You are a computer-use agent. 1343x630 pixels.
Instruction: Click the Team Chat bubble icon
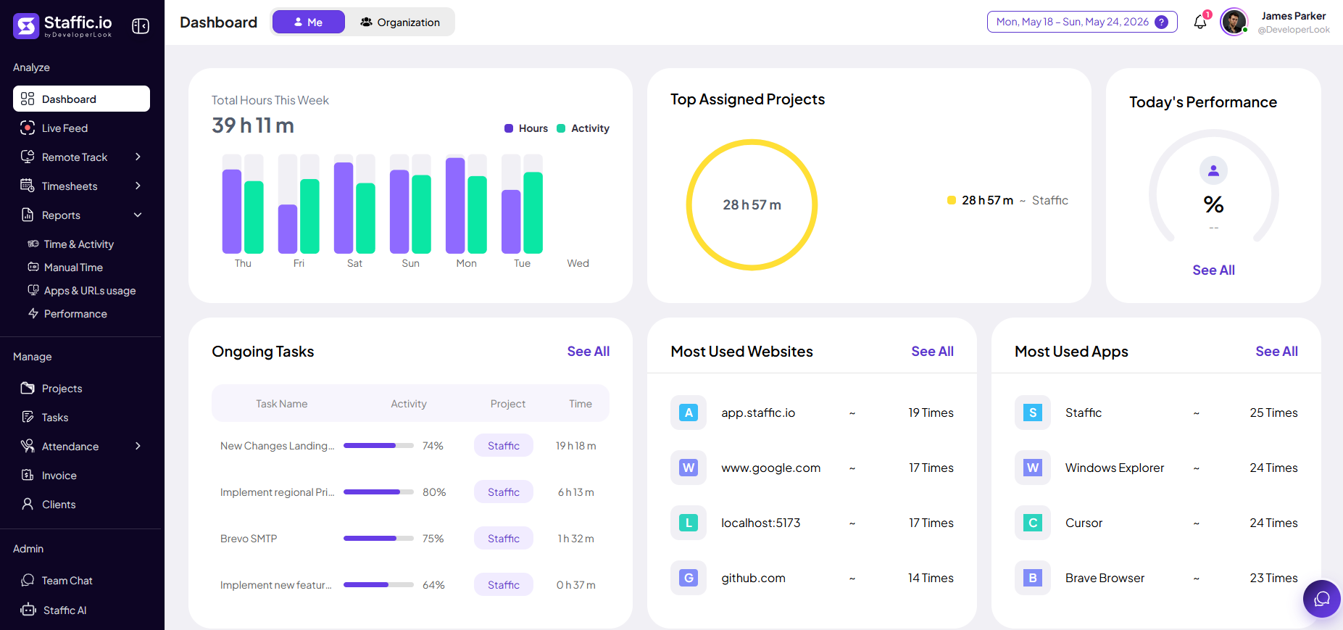(x=28, y=580)
